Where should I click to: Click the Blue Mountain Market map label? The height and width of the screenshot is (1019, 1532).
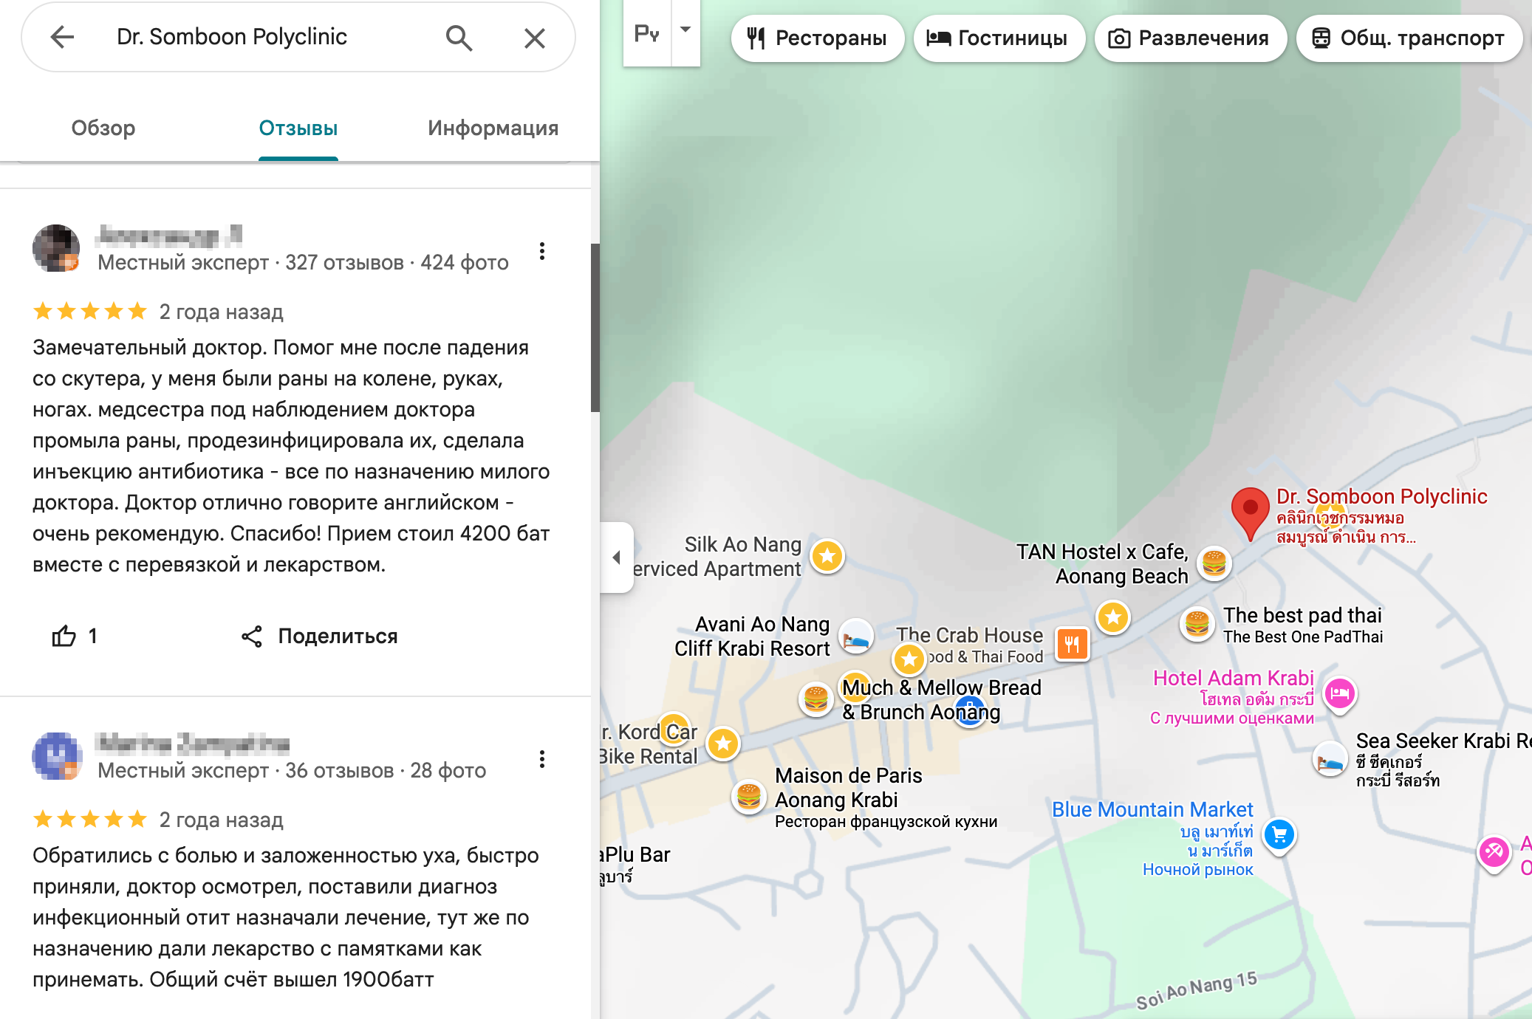point(1152,809)
